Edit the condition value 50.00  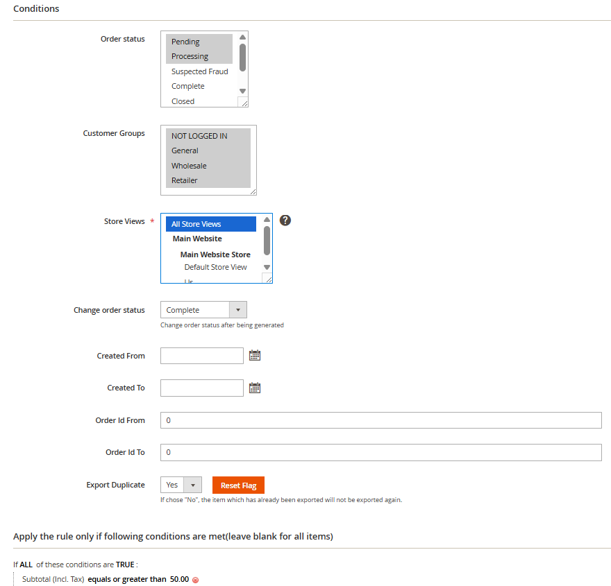tap(179, 579)
